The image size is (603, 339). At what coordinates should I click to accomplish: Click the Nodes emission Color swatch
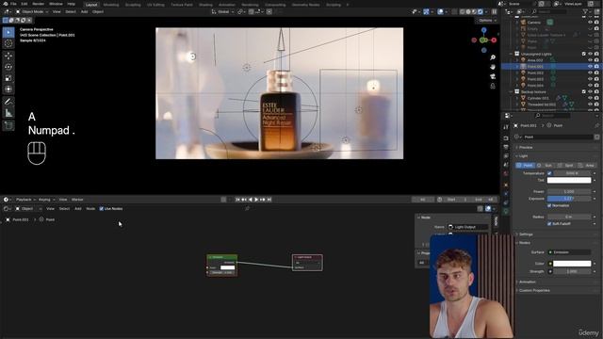572,264
